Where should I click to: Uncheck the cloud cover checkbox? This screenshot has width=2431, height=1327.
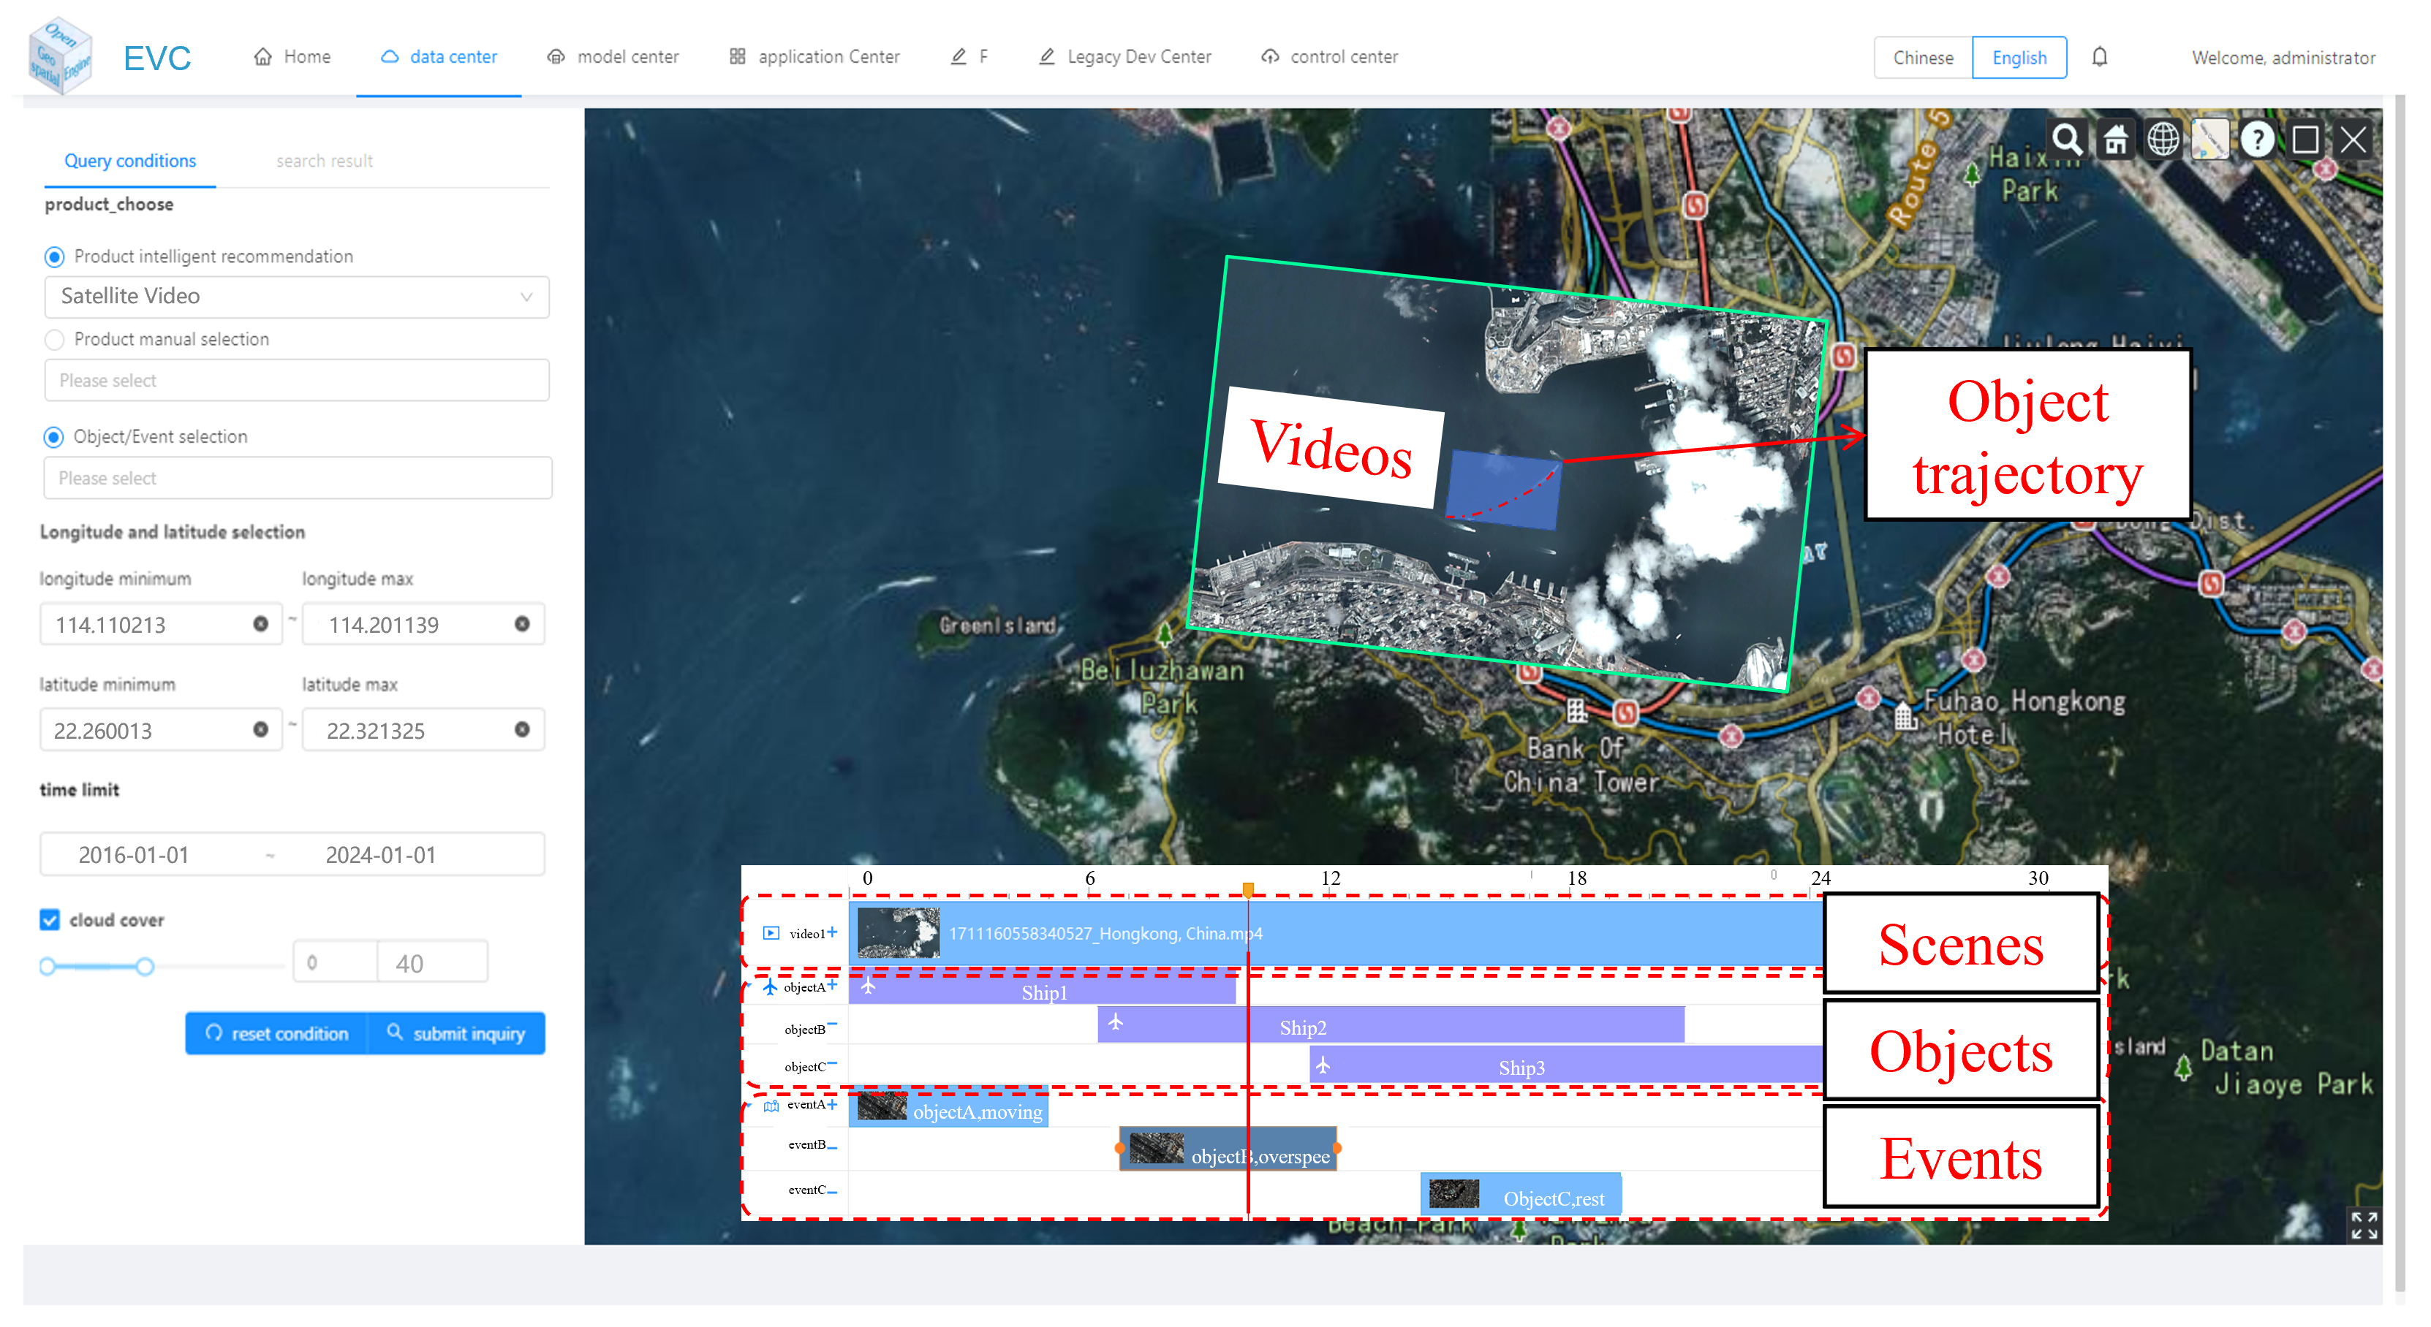pos(50,919)
